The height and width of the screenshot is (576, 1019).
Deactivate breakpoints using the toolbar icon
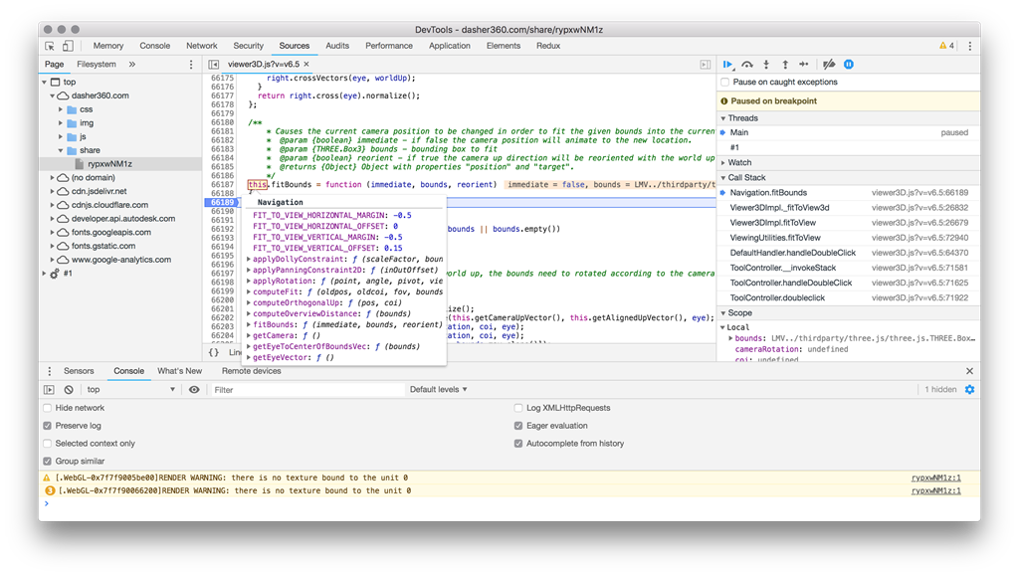point(829,64)
